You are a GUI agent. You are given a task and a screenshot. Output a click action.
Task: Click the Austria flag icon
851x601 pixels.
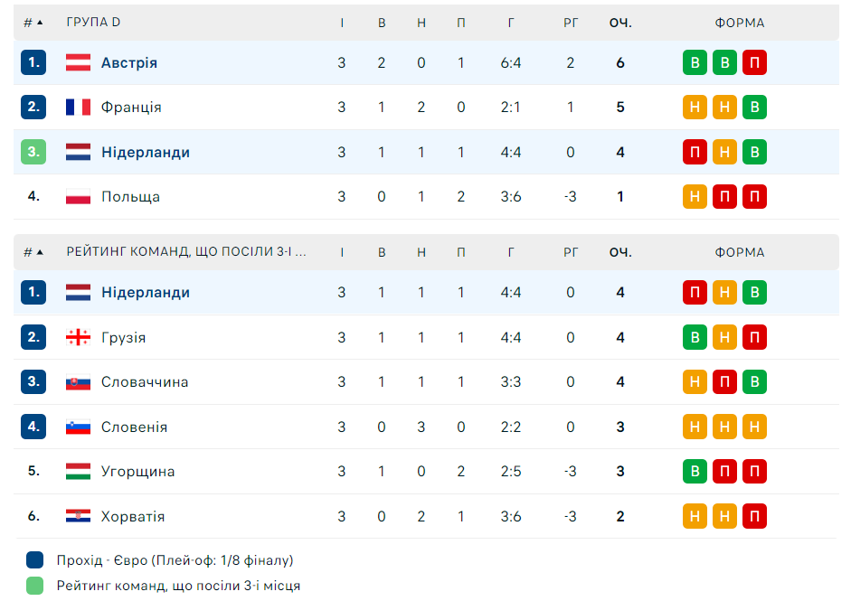tap(78, 62)
